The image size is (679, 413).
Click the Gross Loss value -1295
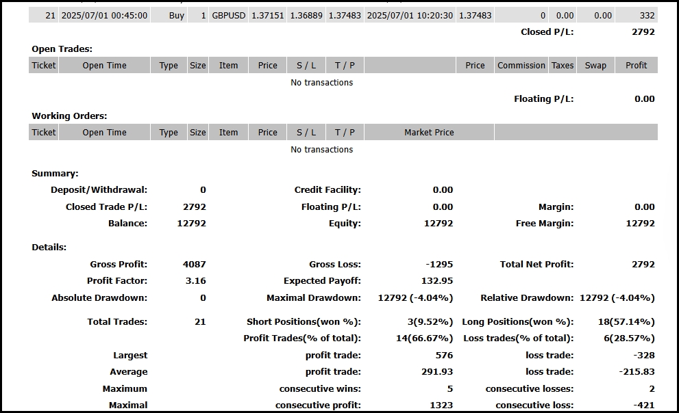(x=439, y=264)
